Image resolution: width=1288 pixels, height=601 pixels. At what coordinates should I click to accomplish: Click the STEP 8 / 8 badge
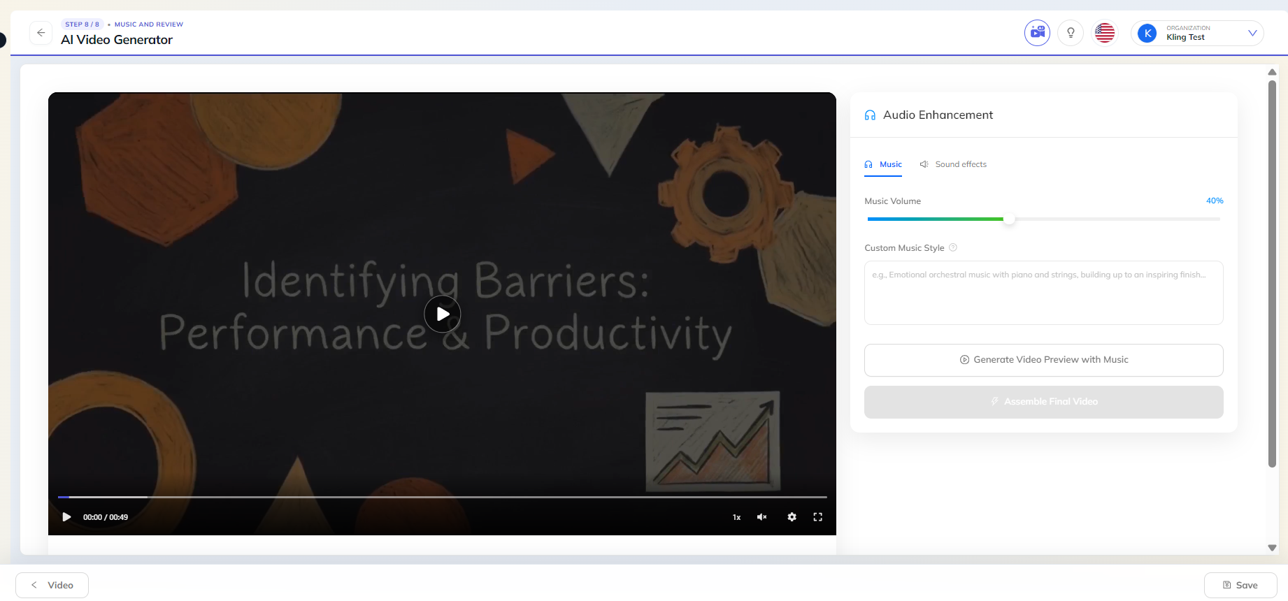coord(83,24)
